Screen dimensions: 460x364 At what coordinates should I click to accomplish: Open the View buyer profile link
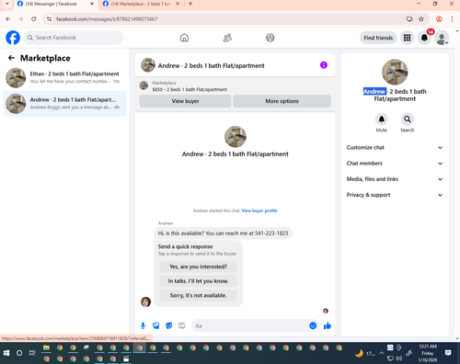click(259, 210)
